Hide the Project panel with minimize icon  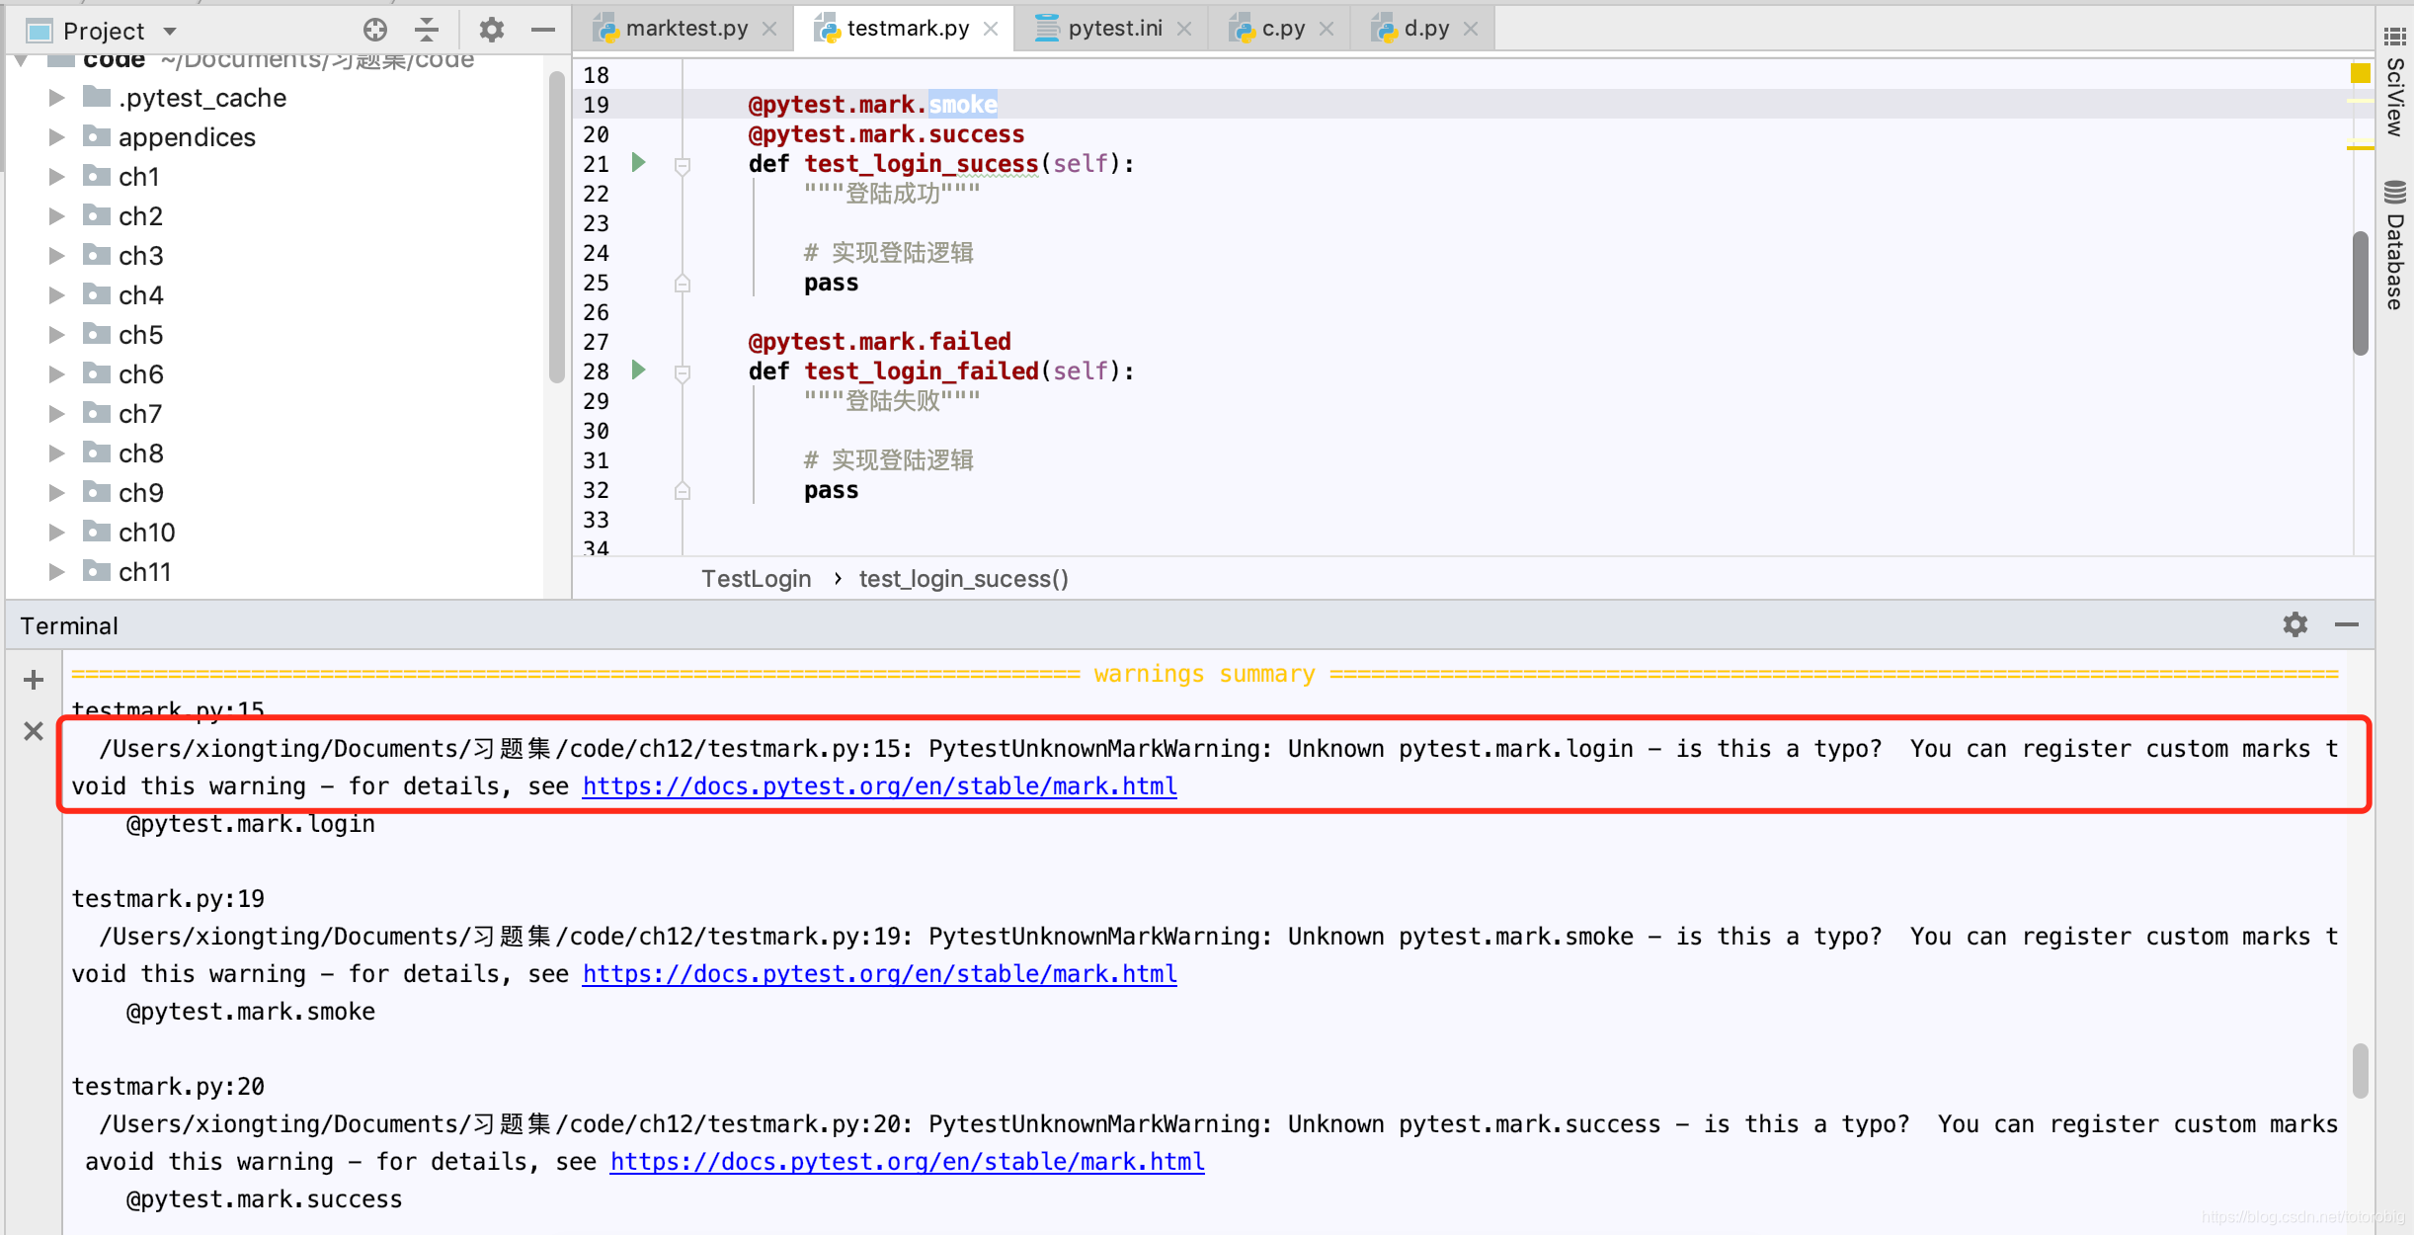point(543,29)
